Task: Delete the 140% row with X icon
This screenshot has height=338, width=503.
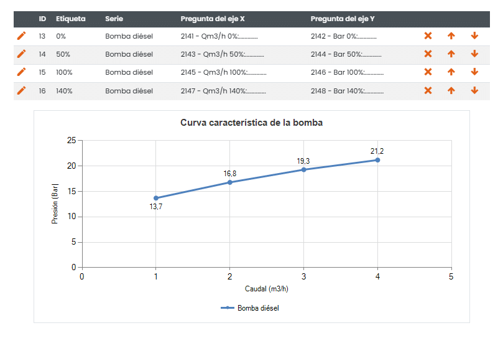Action: pos(428,91)
